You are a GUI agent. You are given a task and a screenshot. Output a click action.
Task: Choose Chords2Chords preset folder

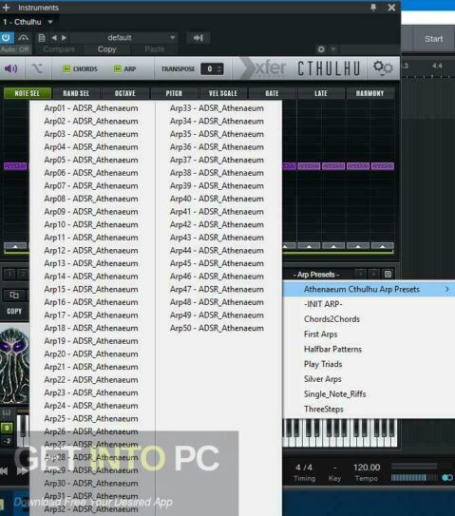(369, 319)
